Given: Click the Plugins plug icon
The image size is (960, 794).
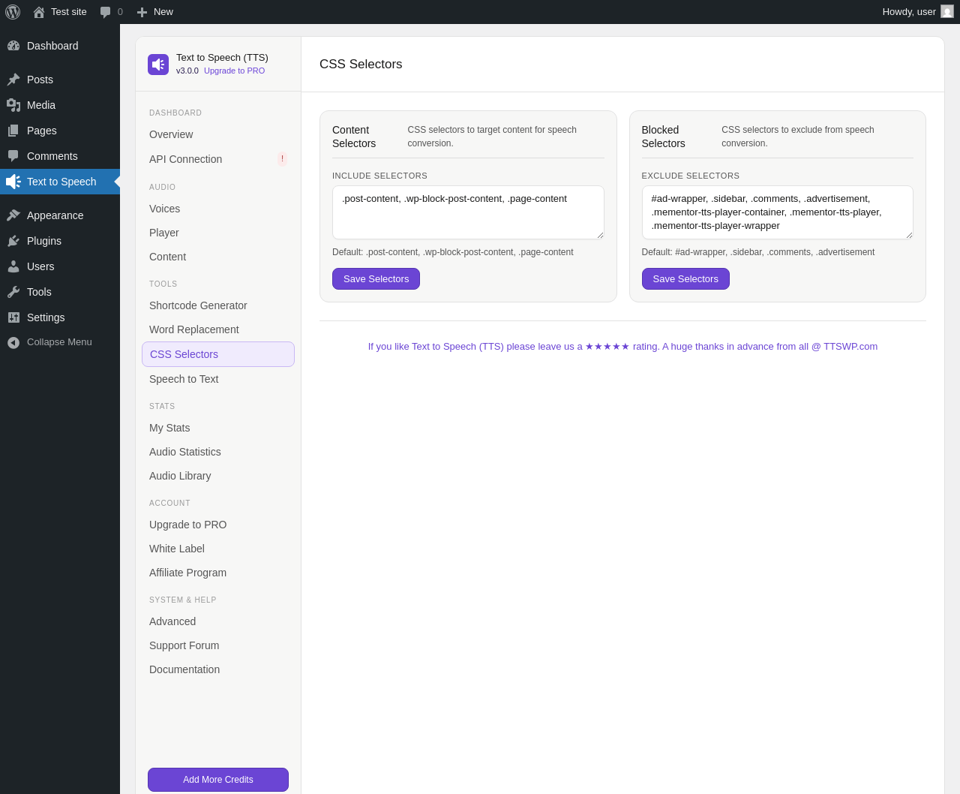Looking at the screenshot, I should click(x=13, y=241).
